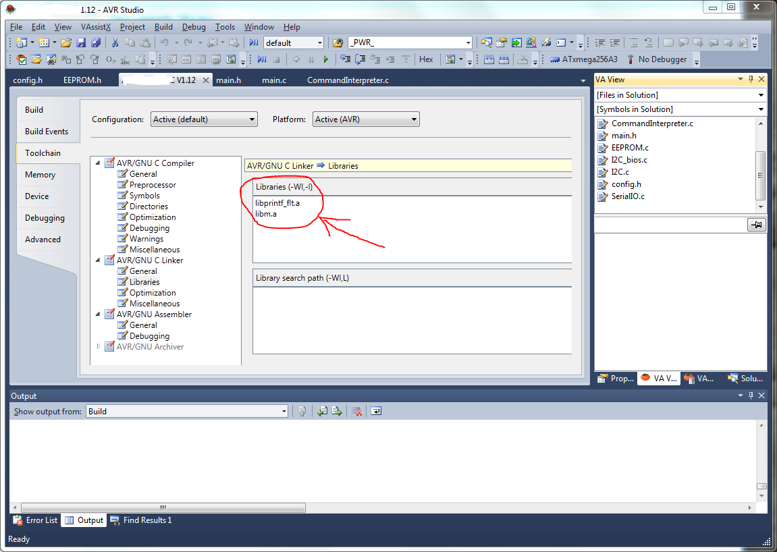Click the Copy icon in the toolbar
This screenshot has height=552, width=777.
coord(130,43)
